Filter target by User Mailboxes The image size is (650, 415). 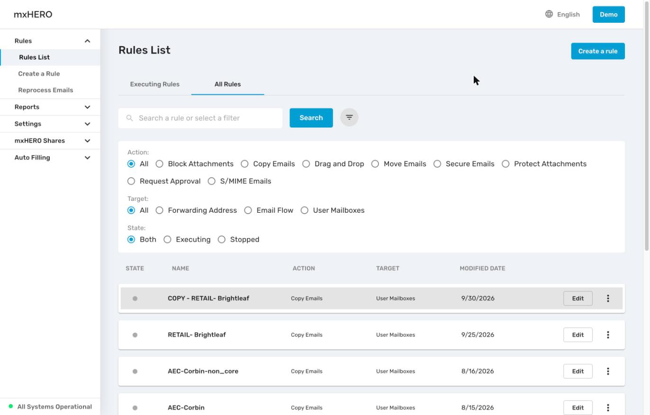point(305,210)
